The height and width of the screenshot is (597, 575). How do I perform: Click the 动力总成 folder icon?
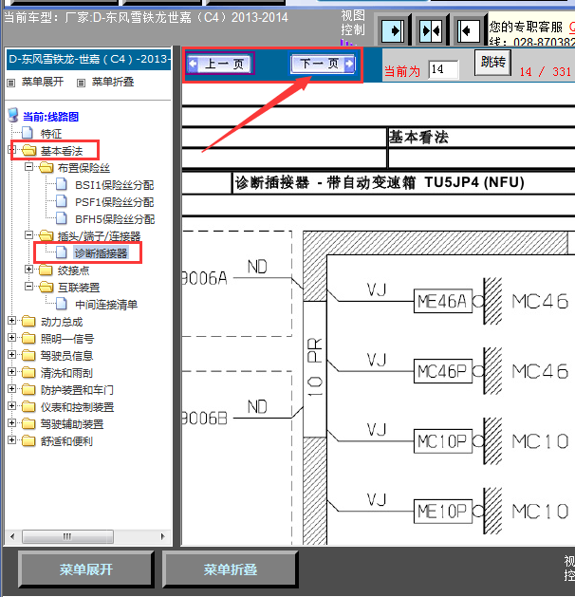click(28, 322)
